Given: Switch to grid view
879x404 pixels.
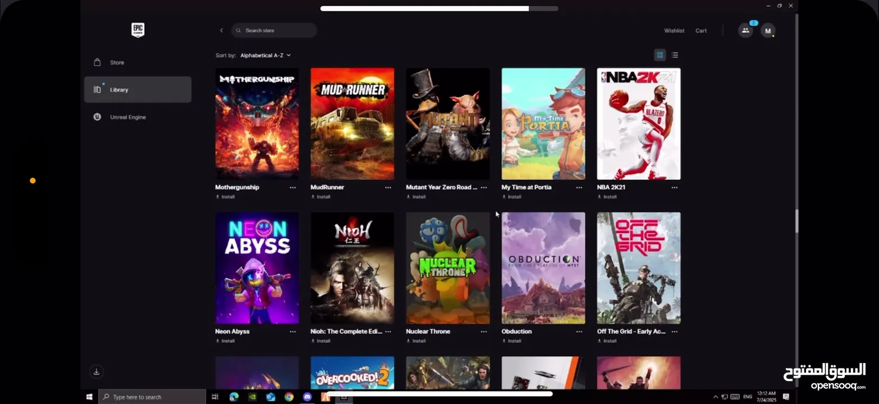Looking at the screenshot, I should 660,55.
